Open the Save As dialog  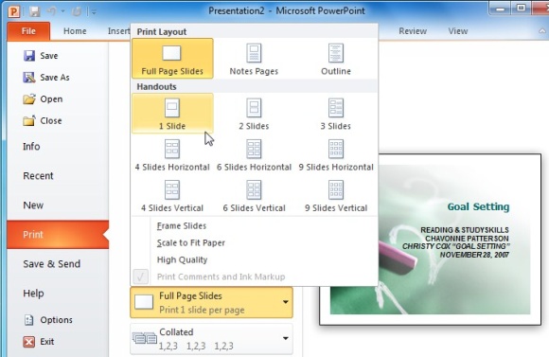[46, 78]
